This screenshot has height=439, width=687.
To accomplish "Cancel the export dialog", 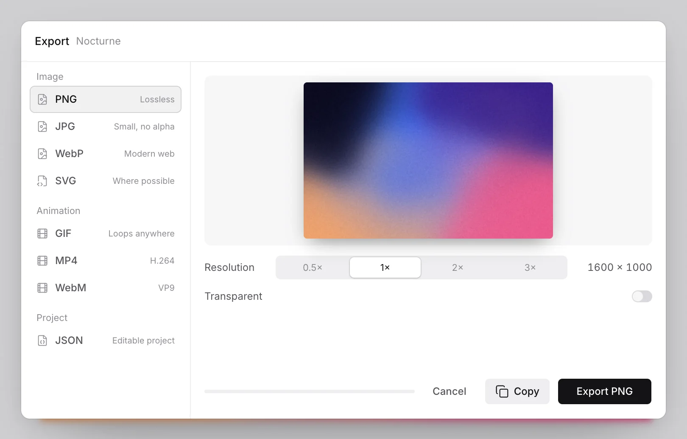I will point(450,391).
